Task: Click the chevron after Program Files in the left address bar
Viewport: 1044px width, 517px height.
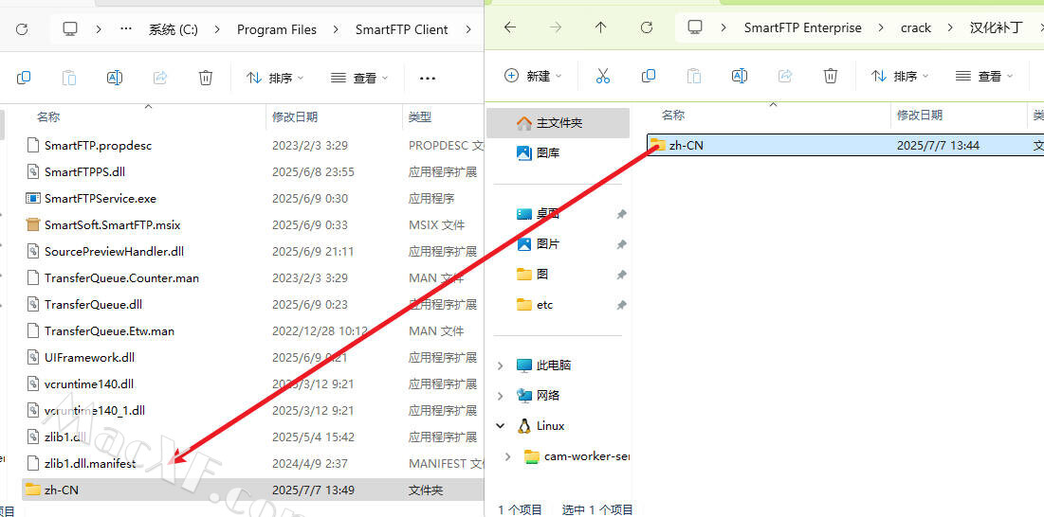Action: click(337, 29)
